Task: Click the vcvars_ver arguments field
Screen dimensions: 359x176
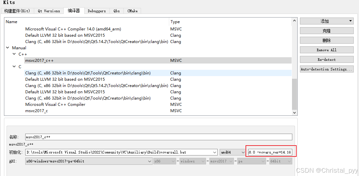Action: pyautogui.click(x=270, y=152)
